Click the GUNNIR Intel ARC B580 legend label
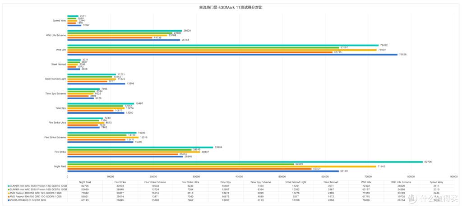Viewport: 462px width, 208px height. click(39, 186)
